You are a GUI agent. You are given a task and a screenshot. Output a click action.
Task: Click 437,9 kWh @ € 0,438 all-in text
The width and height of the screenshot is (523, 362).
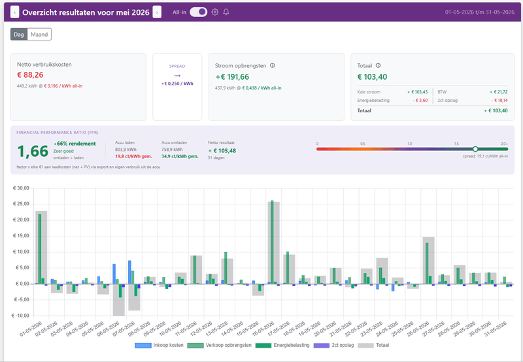tap(248, 88)
